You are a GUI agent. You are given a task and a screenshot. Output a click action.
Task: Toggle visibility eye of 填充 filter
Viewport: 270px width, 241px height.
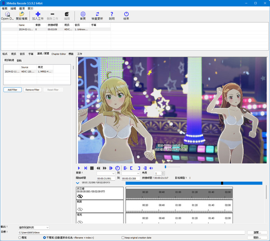coord(80,222)
